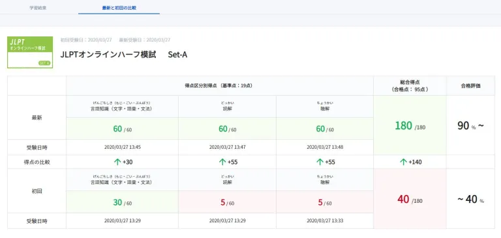Click the 最新受験日：2020/03/27 text
This screenshot has width=501, height=238.
coord(145,40)
